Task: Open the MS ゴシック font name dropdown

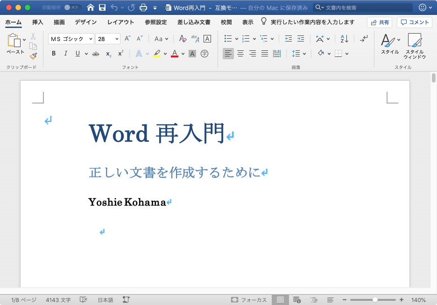Action: (91, 39)
